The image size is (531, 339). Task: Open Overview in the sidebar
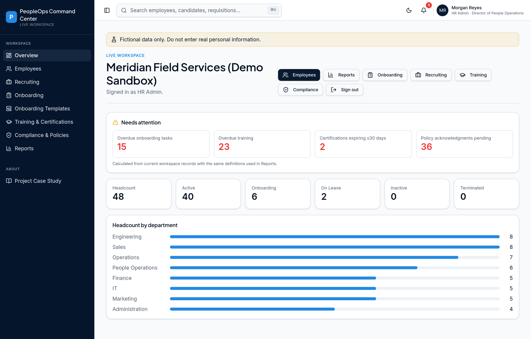pos(47,55)
